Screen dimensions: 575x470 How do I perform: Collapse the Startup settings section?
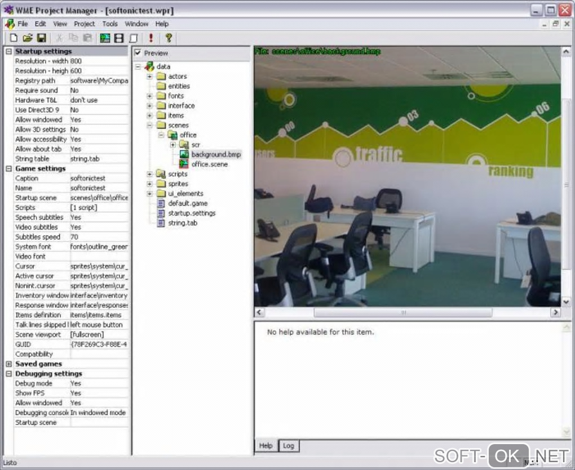[9, 51]
